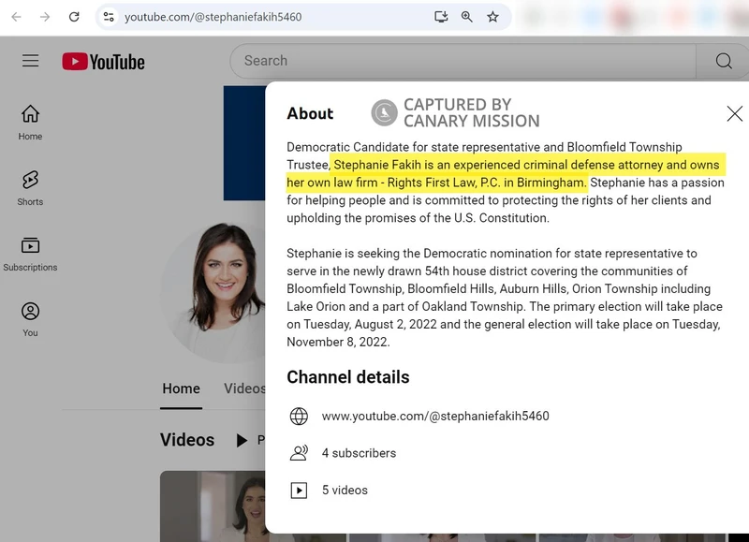Switch to the channel Videos tab
This screenshot has height=542, width=749.
[244, 388]
